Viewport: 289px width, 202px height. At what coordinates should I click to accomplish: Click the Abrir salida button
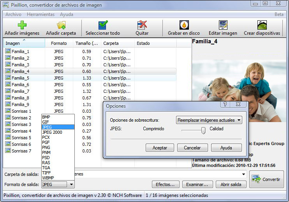[x=231, y=184]
